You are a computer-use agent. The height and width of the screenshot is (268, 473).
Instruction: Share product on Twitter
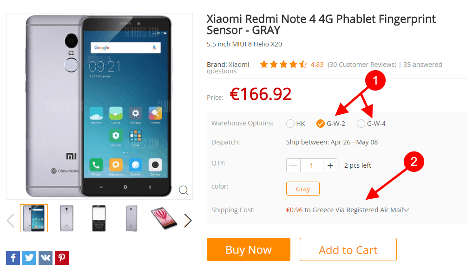(x=29, y=257)
